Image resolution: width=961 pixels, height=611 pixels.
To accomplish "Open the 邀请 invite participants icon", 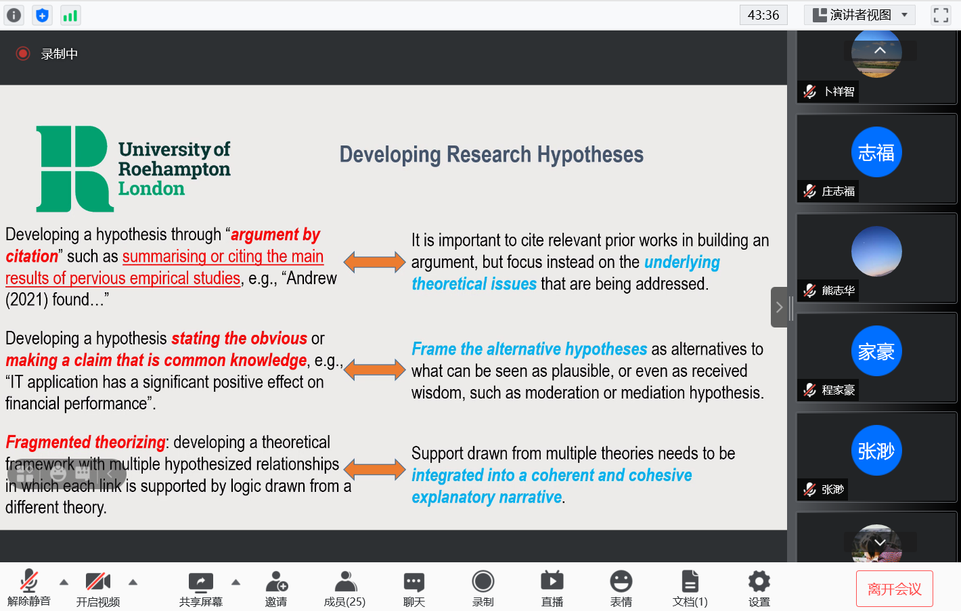I will (276, 587).
